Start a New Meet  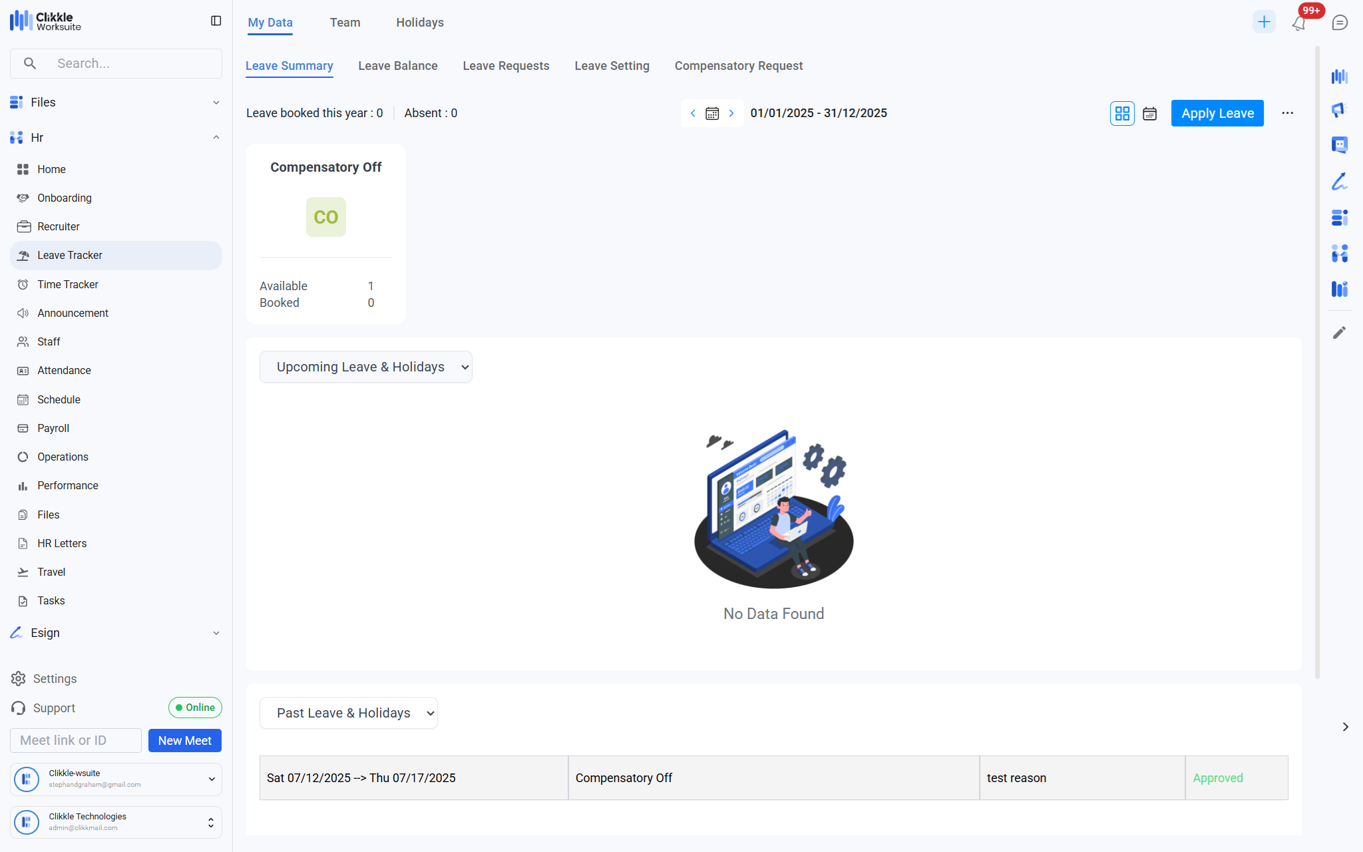(184, 740)
